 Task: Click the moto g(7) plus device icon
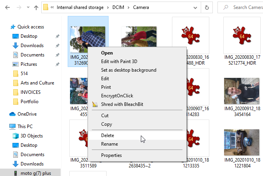pyautogui.click(x=16, y=173)
